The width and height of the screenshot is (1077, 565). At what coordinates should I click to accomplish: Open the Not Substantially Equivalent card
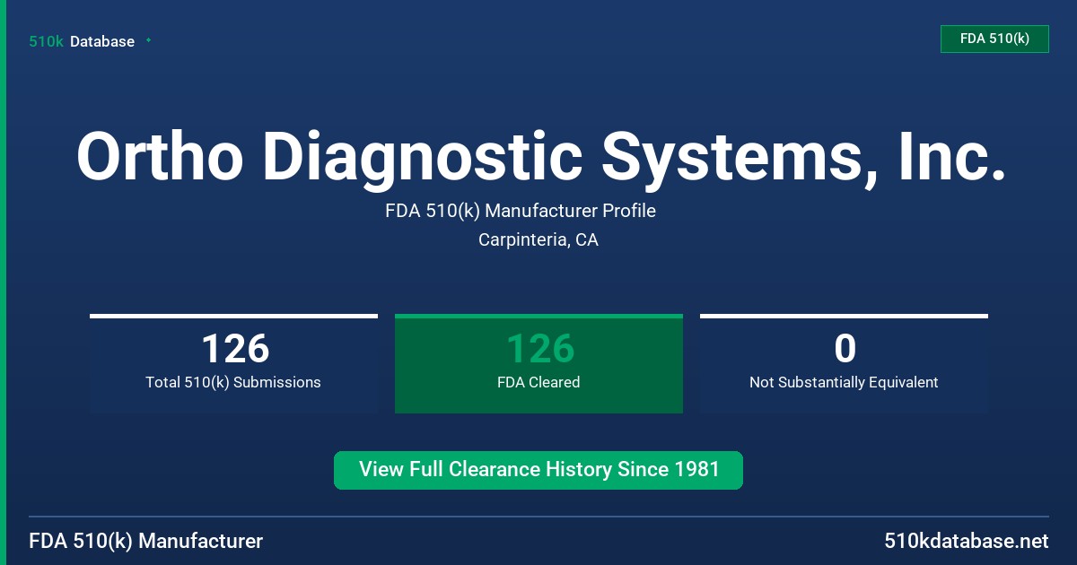844,363
